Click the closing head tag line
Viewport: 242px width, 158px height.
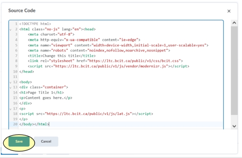pyautogui.click(x=27, y=72)
